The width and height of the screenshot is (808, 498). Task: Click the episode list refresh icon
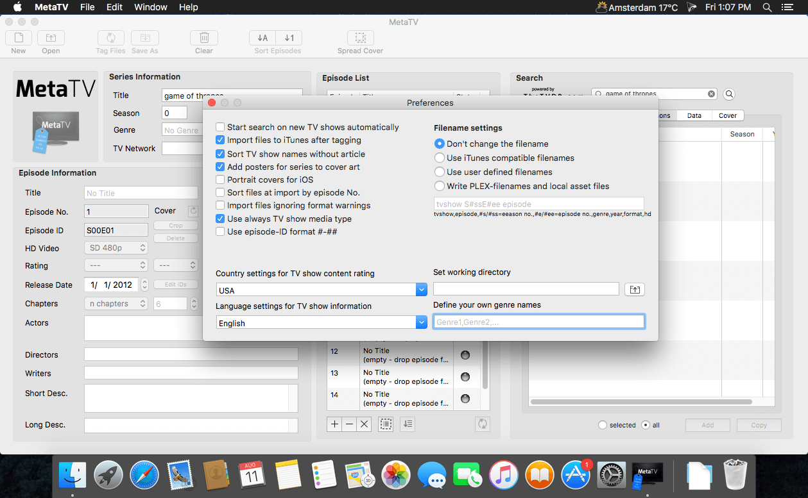pyautogui.click(x=483, y=424)
